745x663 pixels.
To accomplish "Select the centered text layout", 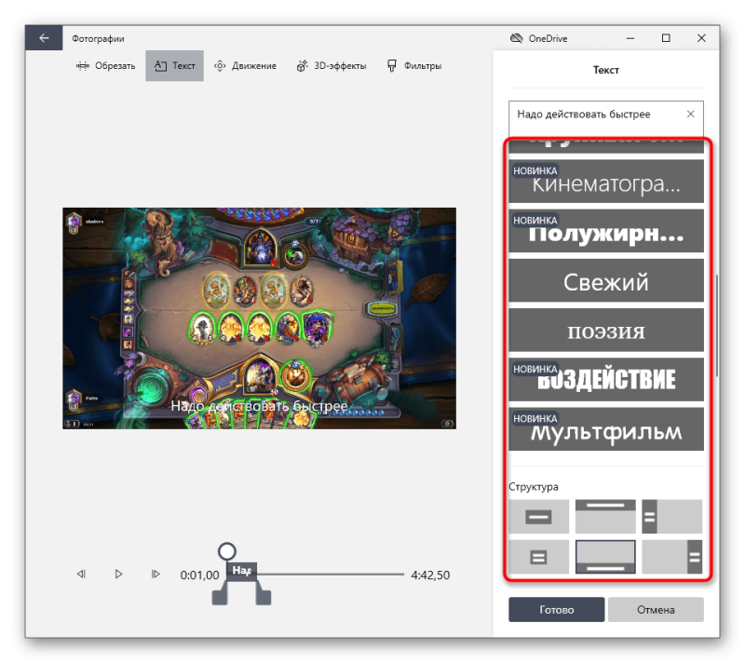I will 539,516.
